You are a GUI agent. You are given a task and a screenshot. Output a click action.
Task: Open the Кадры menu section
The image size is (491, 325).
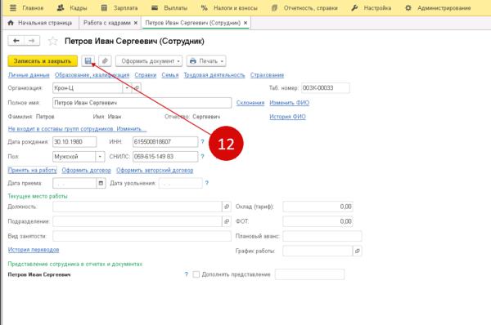coord(72,8)
